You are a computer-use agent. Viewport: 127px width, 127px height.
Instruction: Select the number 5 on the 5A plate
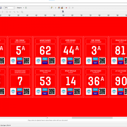coord(18,50)
